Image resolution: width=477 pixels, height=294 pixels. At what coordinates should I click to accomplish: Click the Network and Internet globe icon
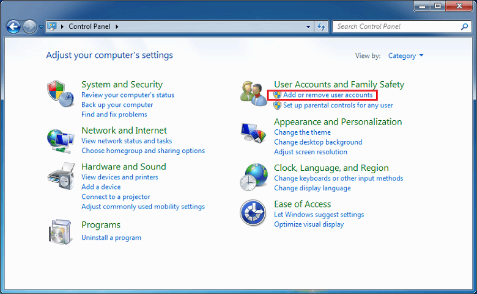(61, 140)
